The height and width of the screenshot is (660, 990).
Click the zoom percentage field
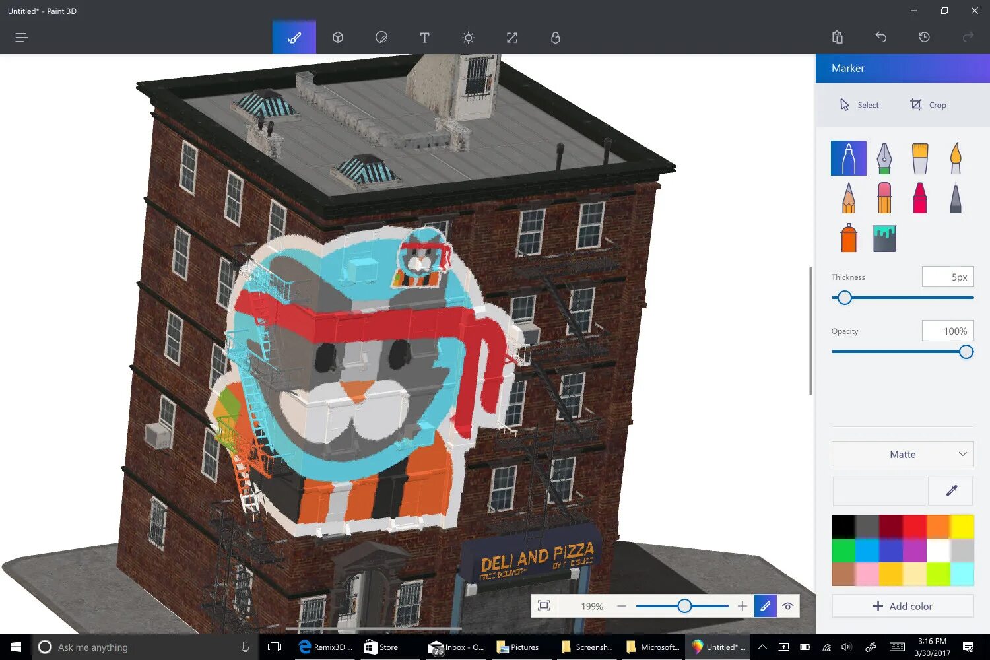591,605
